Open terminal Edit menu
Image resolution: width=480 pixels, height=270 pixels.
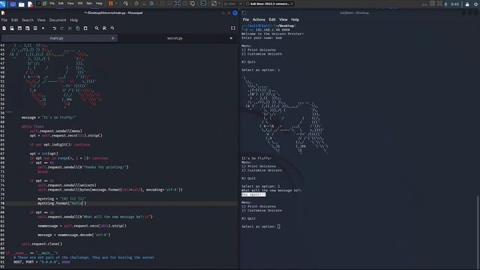click(272, 19)
